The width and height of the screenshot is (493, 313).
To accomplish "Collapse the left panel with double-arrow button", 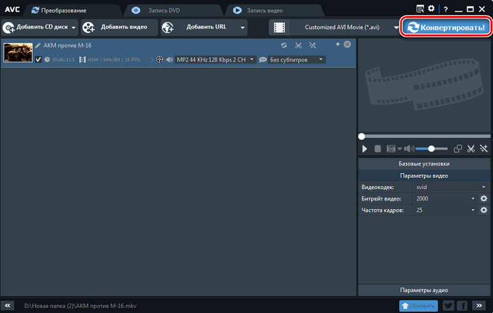I will click(8, 306).
